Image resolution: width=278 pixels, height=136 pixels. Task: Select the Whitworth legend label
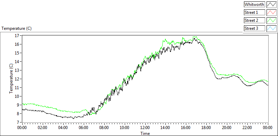pyautogui.click(x=255, y=5)
